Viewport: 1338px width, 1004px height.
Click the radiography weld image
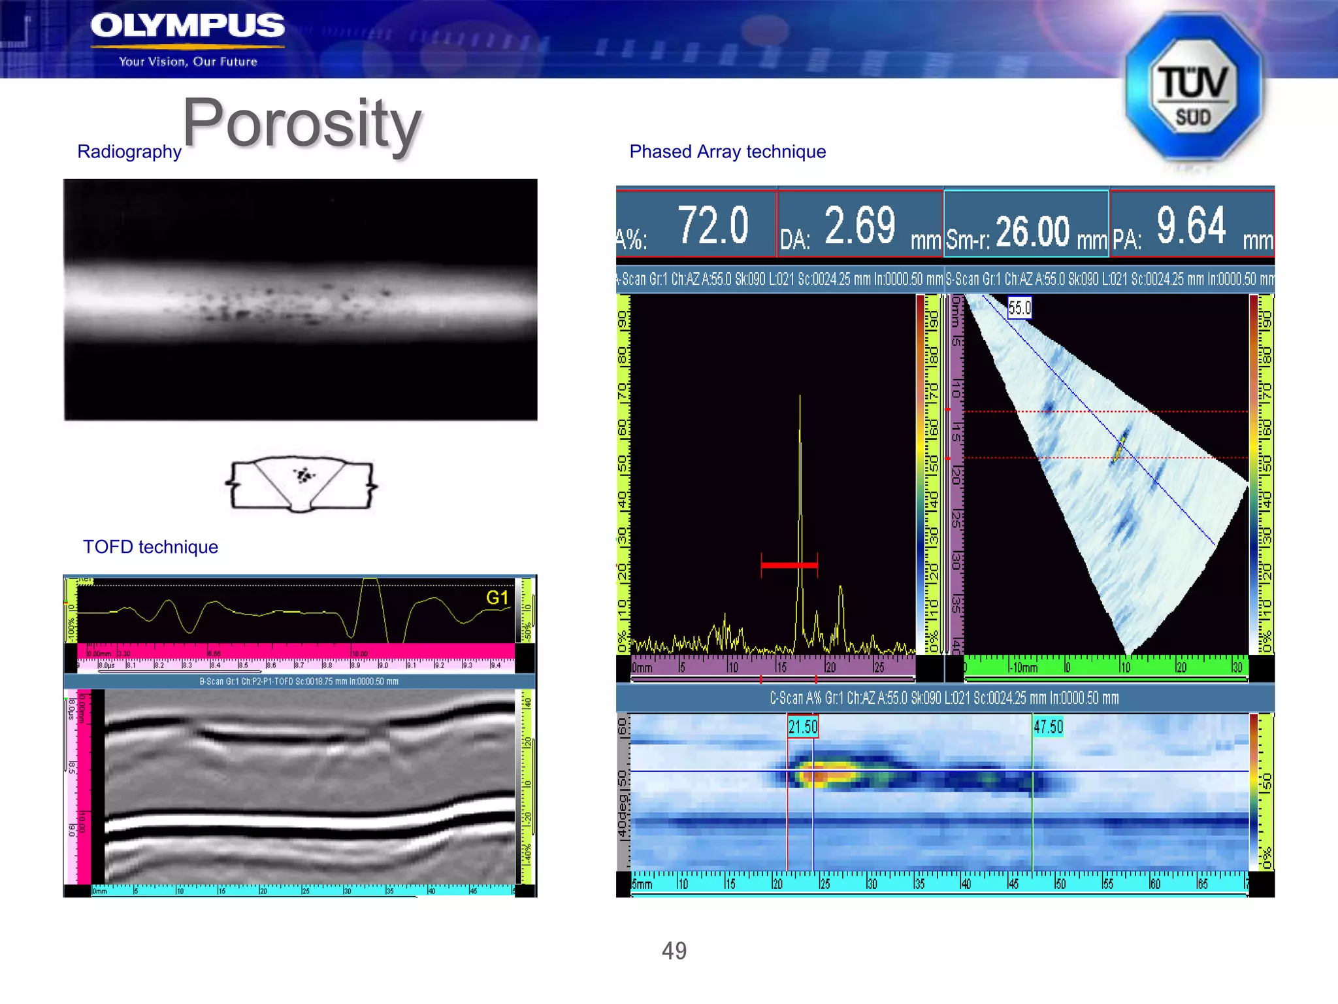tap(301, 300)
